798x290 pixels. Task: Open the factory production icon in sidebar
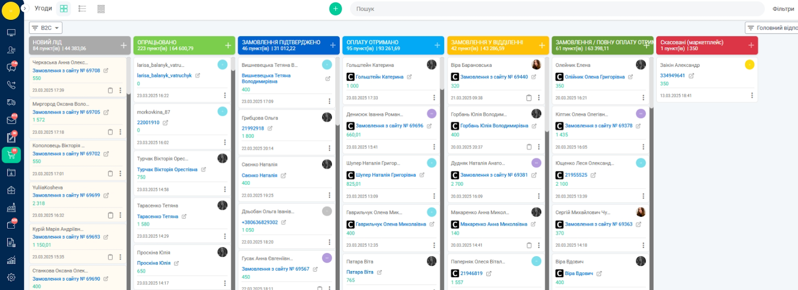tap(11, 207)
